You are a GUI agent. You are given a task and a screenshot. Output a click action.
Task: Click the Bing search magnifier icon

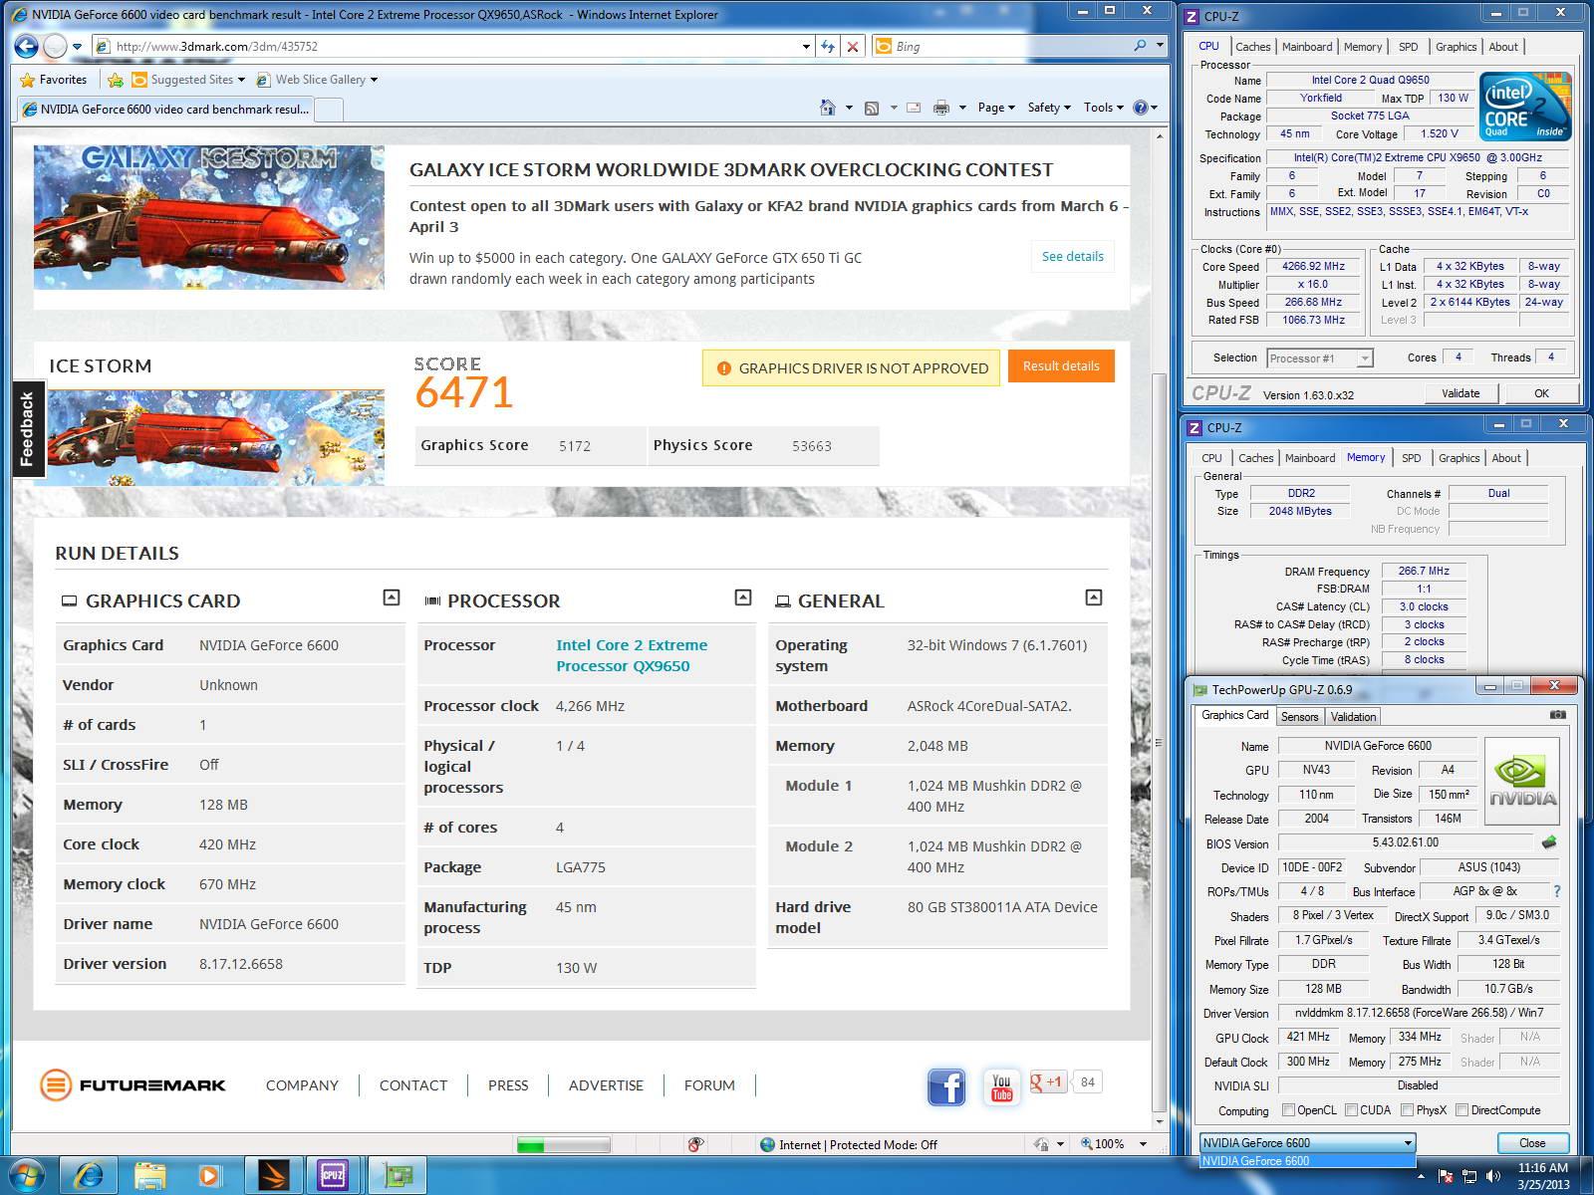point(1140,46)
